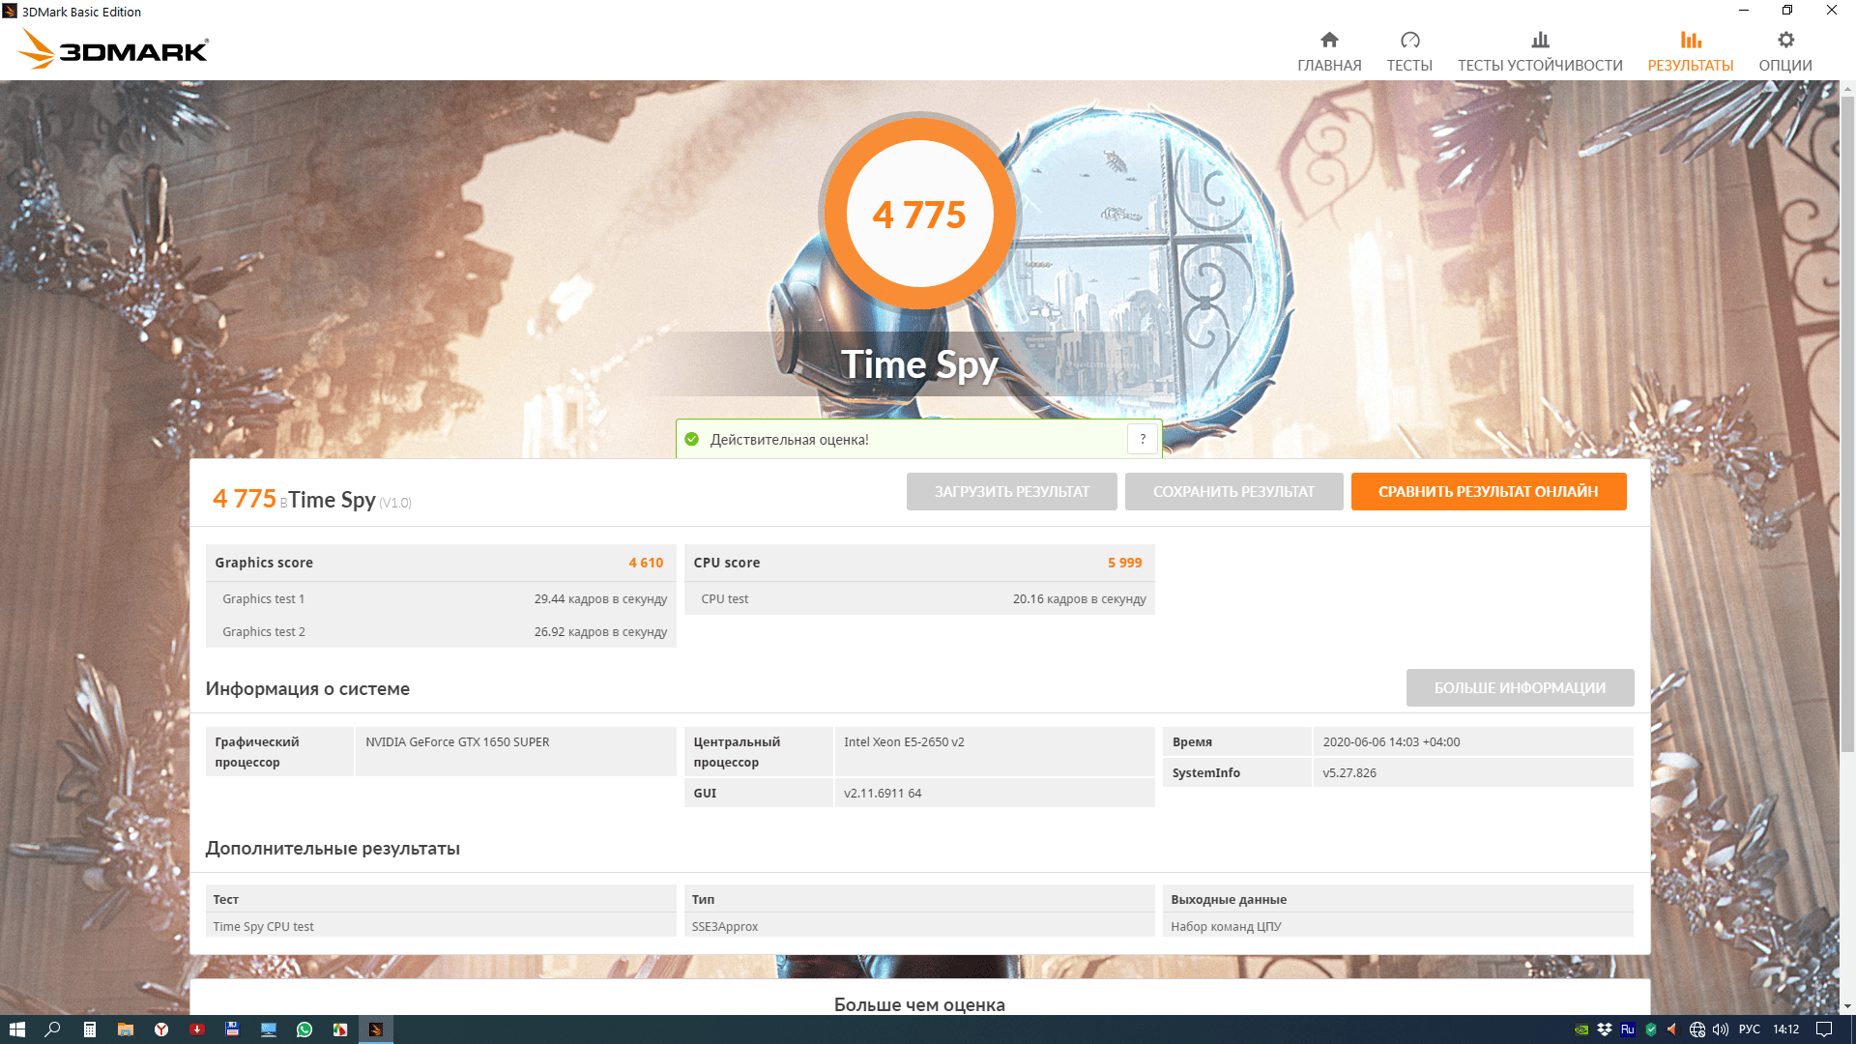
Task: Switch to the ТЕСТЫ benchmarks tab
Action: point(1409,51)
